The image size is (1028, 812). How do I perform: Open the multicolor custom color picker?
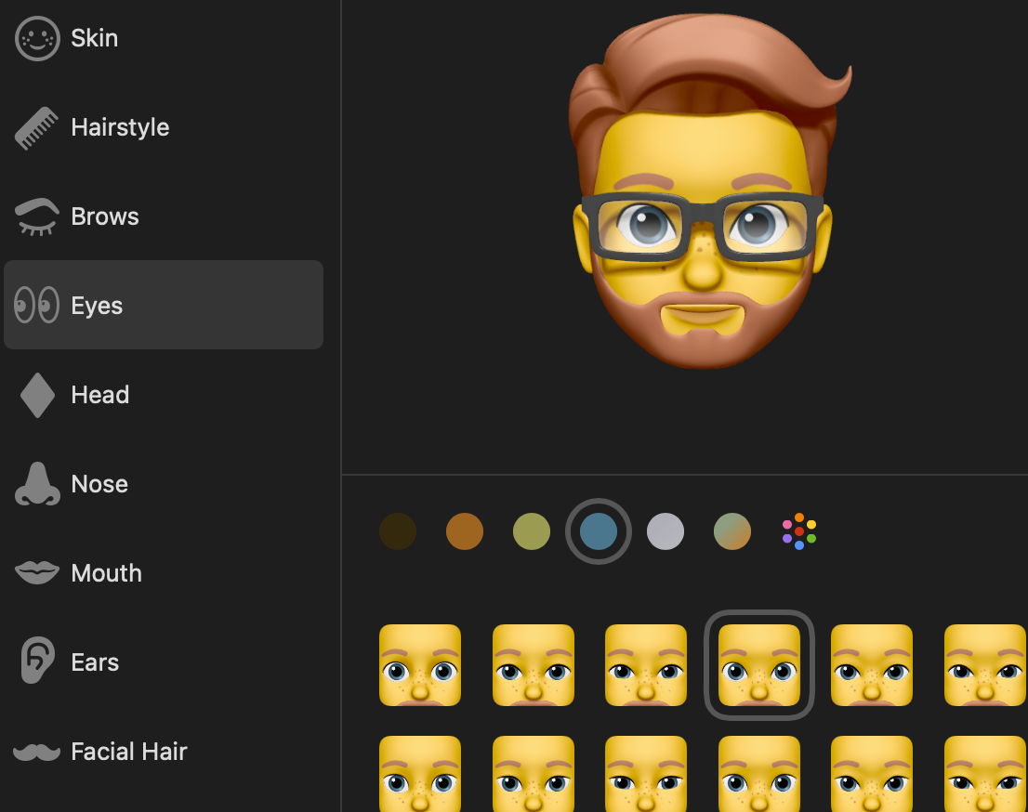click(x=799, y=531)
